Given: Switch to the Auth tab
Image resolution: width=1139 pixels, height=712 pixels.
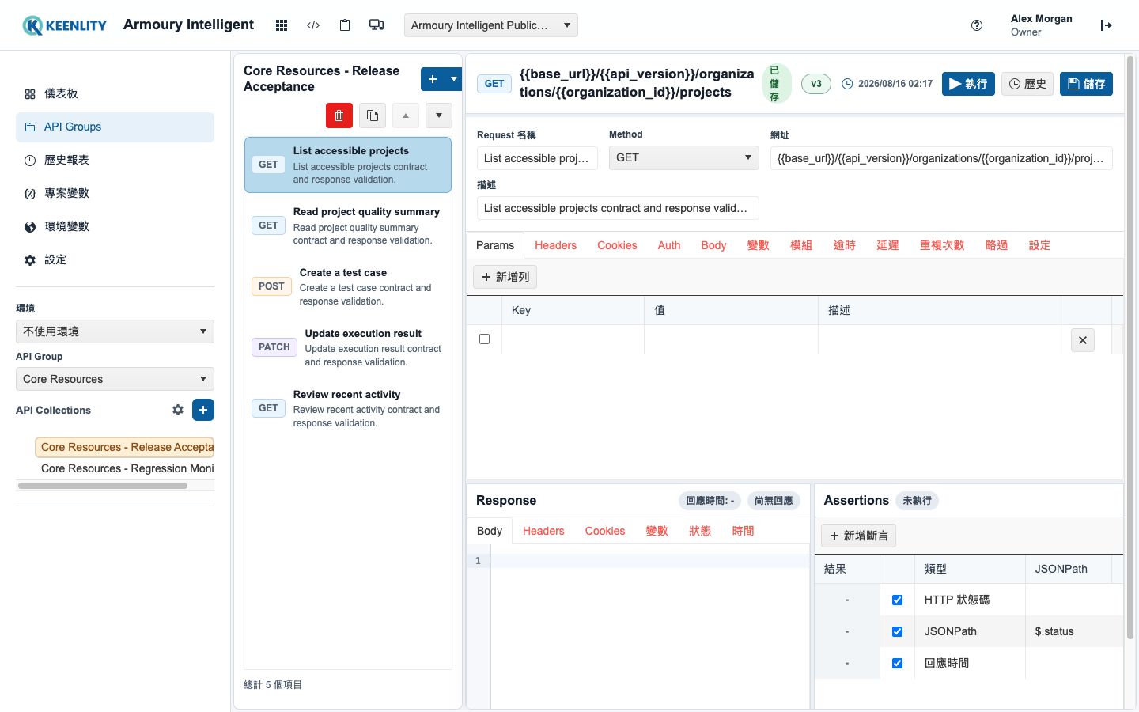Looking at the screenshot, I should 669,245.
